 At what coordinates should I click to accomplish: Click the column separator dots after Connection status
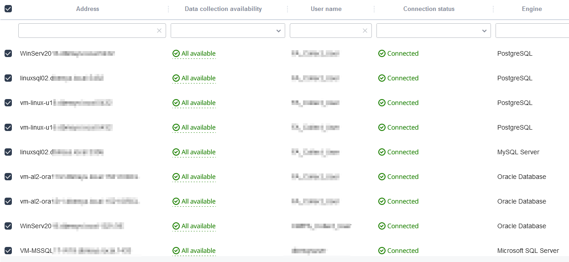coord(493,9)
